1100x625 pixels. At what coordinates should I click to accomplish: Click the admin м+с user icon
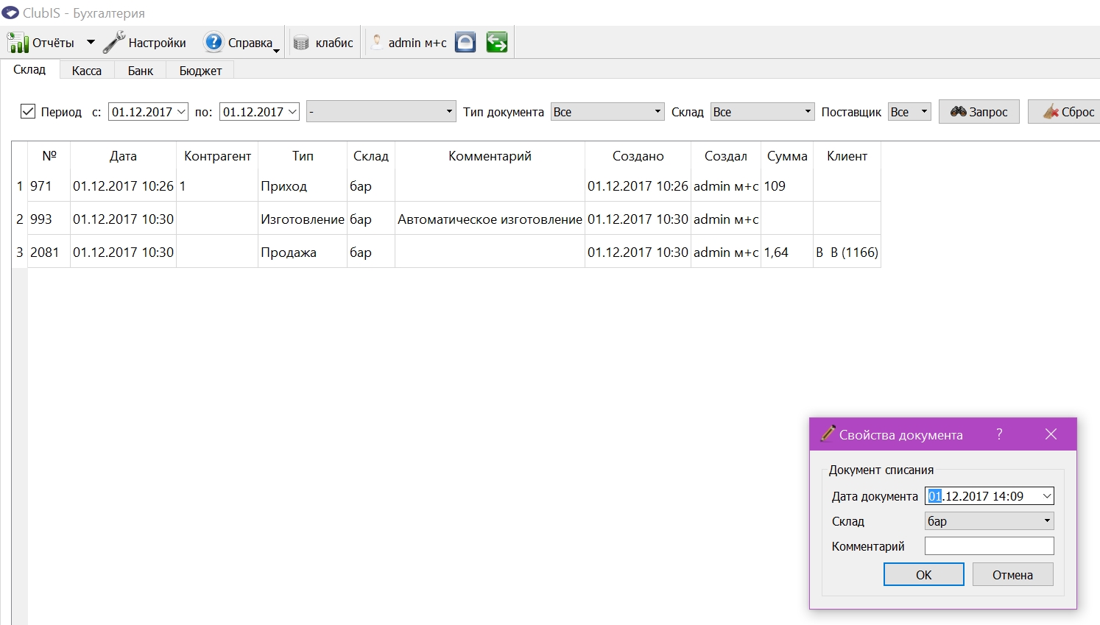point(377,43)
